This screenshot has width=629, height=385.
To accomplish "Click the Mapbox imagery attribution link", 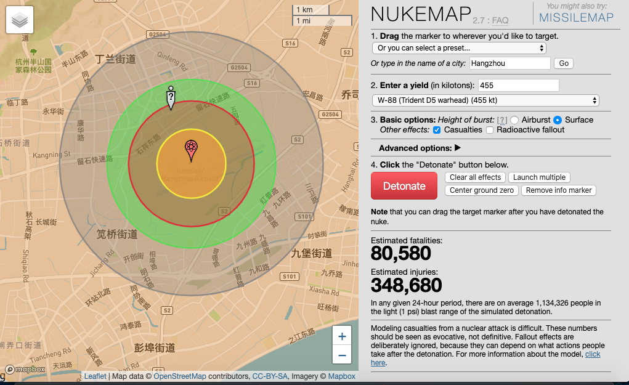I will pos(341,376).
